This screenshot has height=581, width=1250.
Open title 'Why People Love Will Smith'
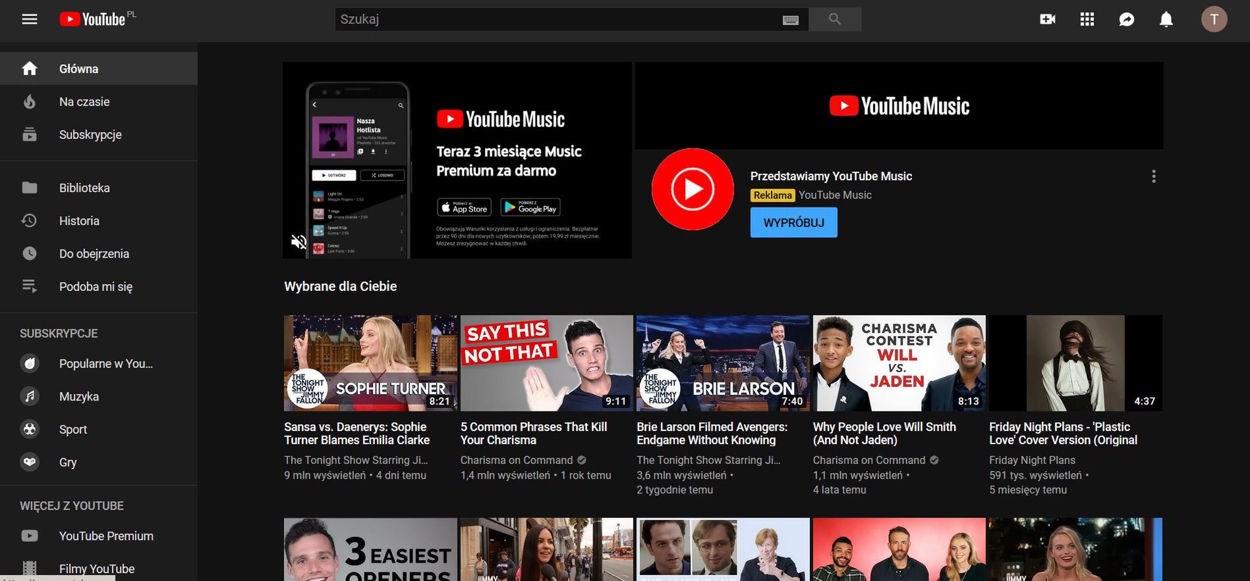(884, 433)
